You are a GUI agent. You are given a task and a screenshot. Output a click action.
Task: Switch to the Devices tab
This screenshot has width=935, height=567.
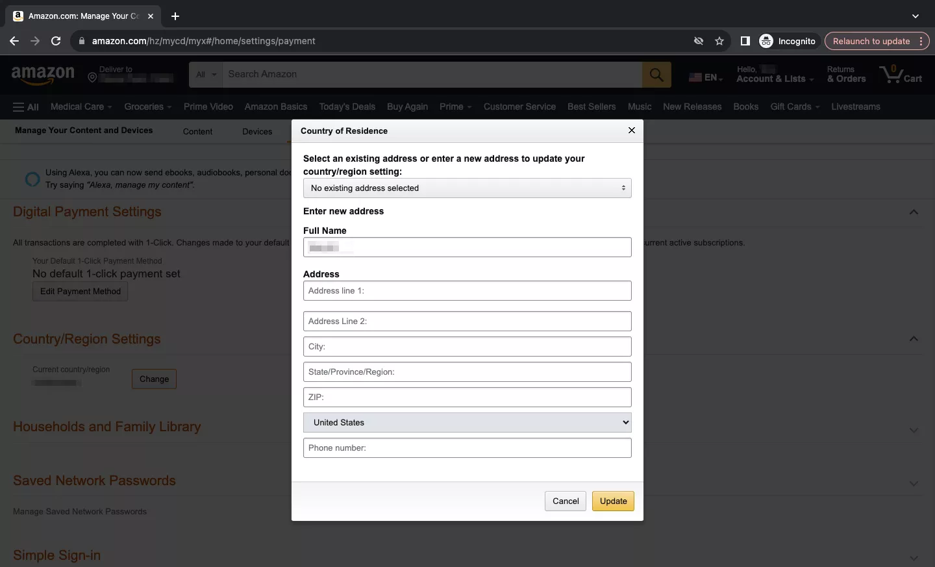tap(257, 131)
